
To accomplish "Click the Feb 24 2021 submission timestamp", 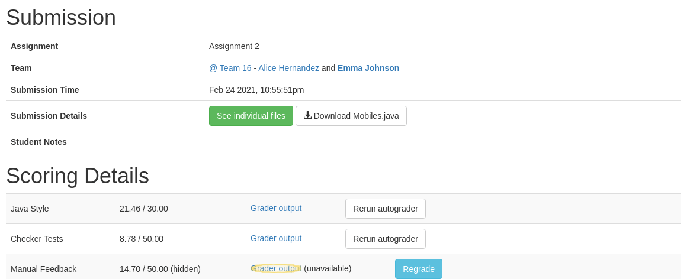I will 256,90.
